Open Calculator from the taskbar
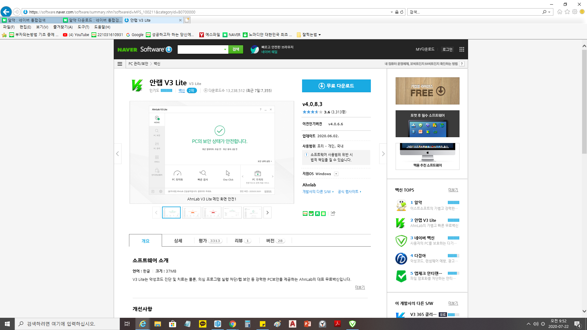Screen dimensions: 587x330 click(248, 324)
